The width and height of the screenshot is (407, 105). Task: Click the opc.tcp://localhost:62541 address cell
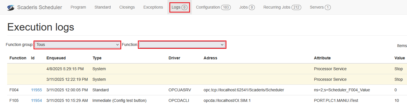(x=244, y=90)
